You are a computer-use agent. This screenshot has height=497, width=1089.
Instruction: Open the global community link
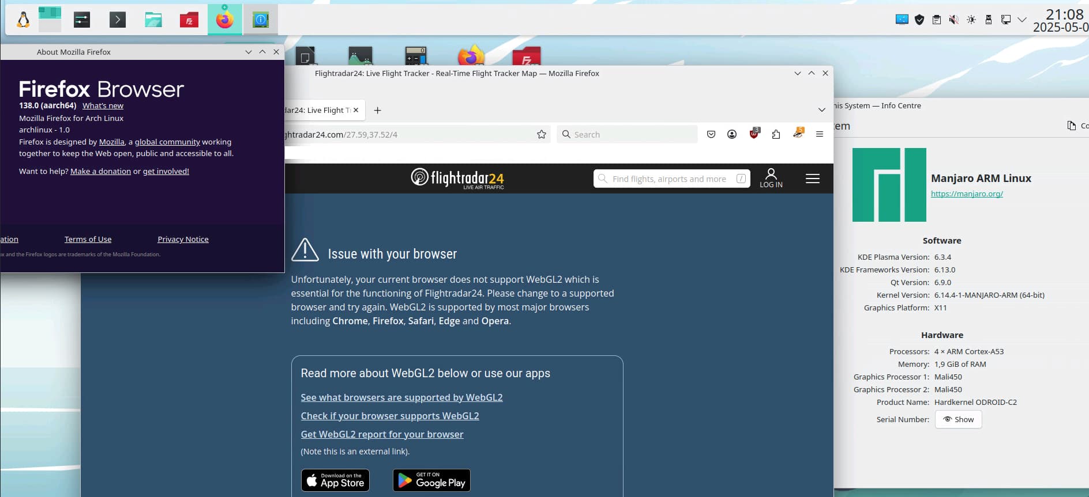[167, 142]
